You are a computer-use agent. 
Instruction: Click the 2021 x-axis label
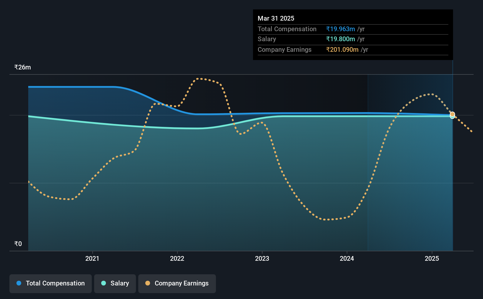click(x=92, y=258)
